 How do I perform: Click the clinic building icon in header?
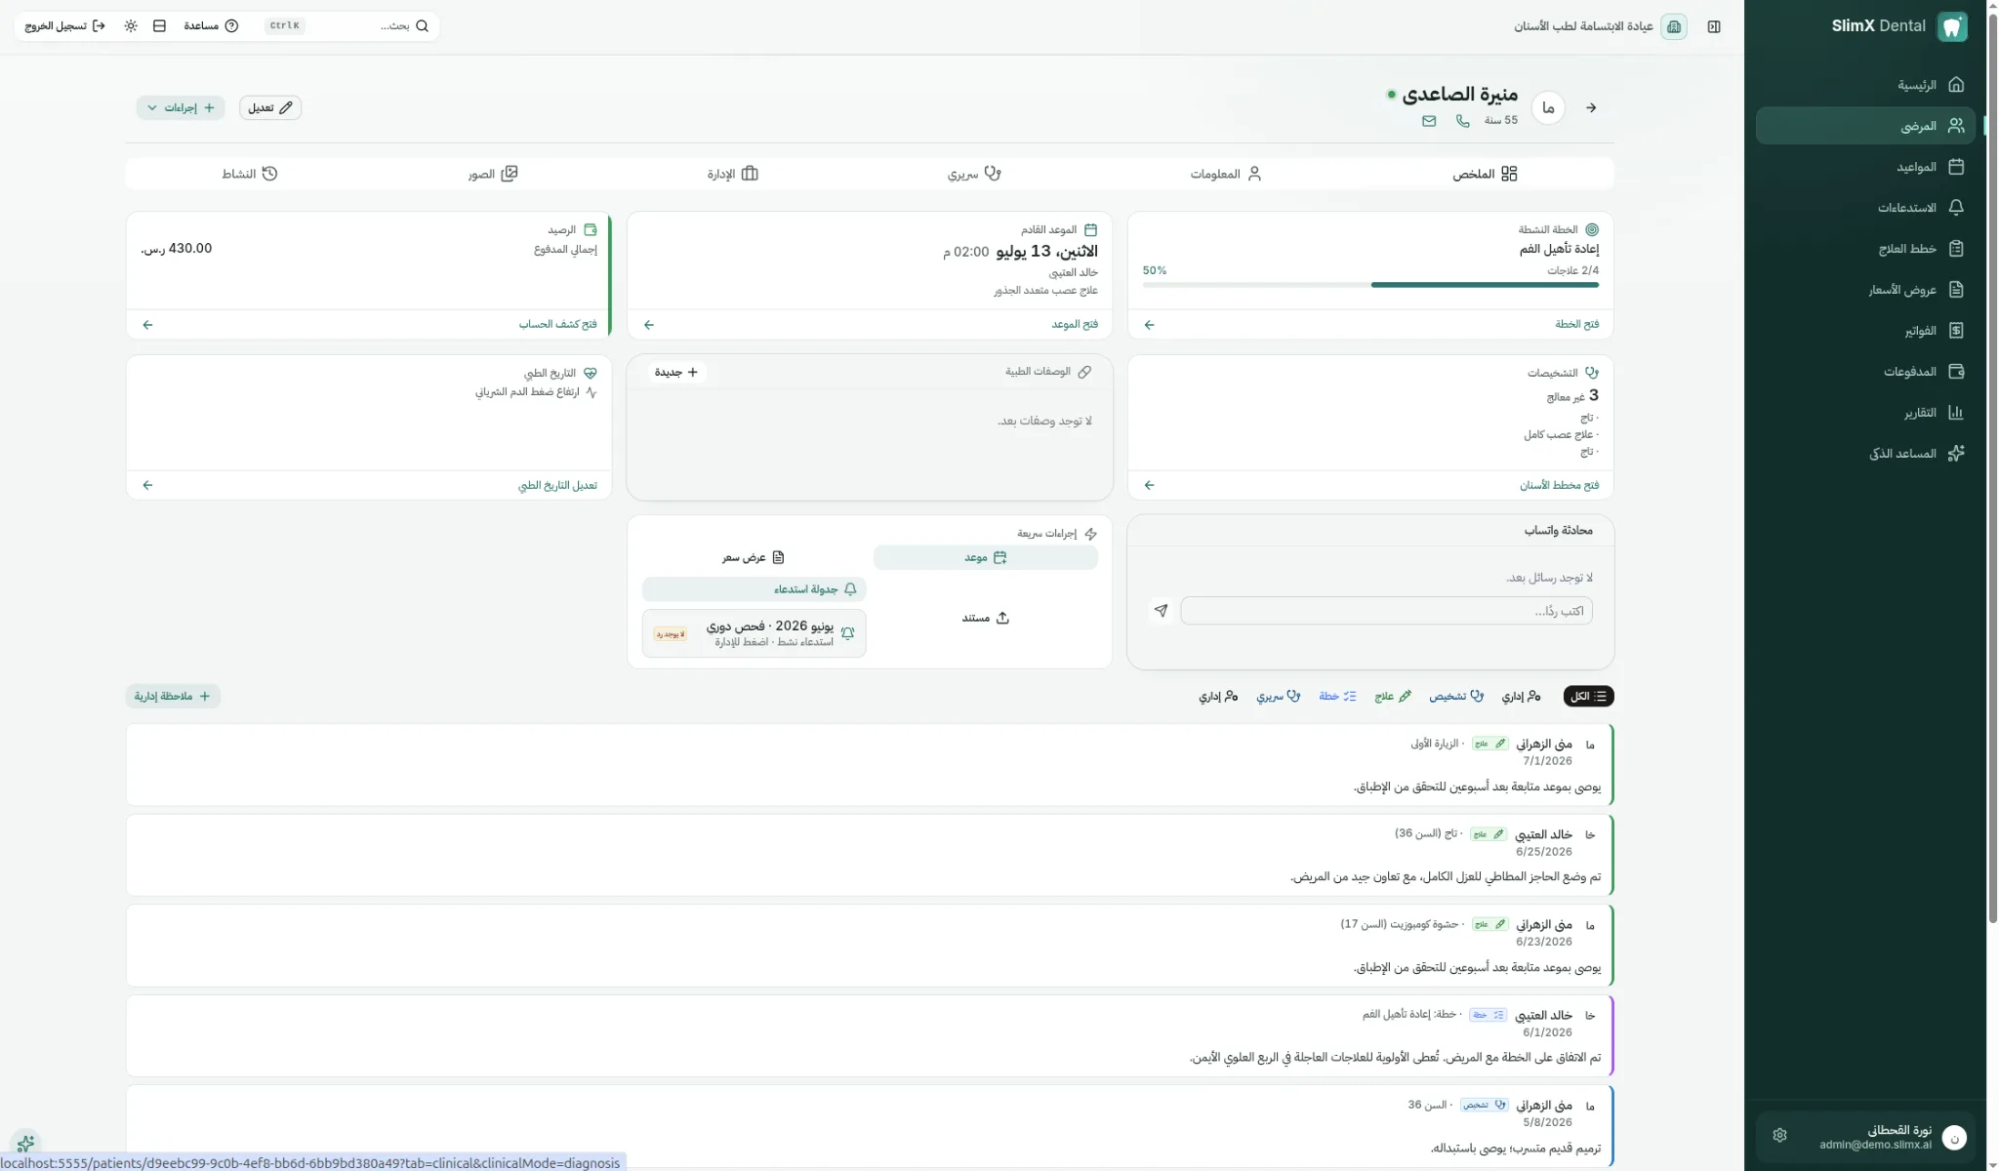pyautogui.click(x=1674, y=26)
